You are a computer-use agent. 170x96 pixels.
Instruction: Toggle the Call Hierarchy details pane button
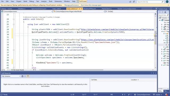tap(28, 76)
